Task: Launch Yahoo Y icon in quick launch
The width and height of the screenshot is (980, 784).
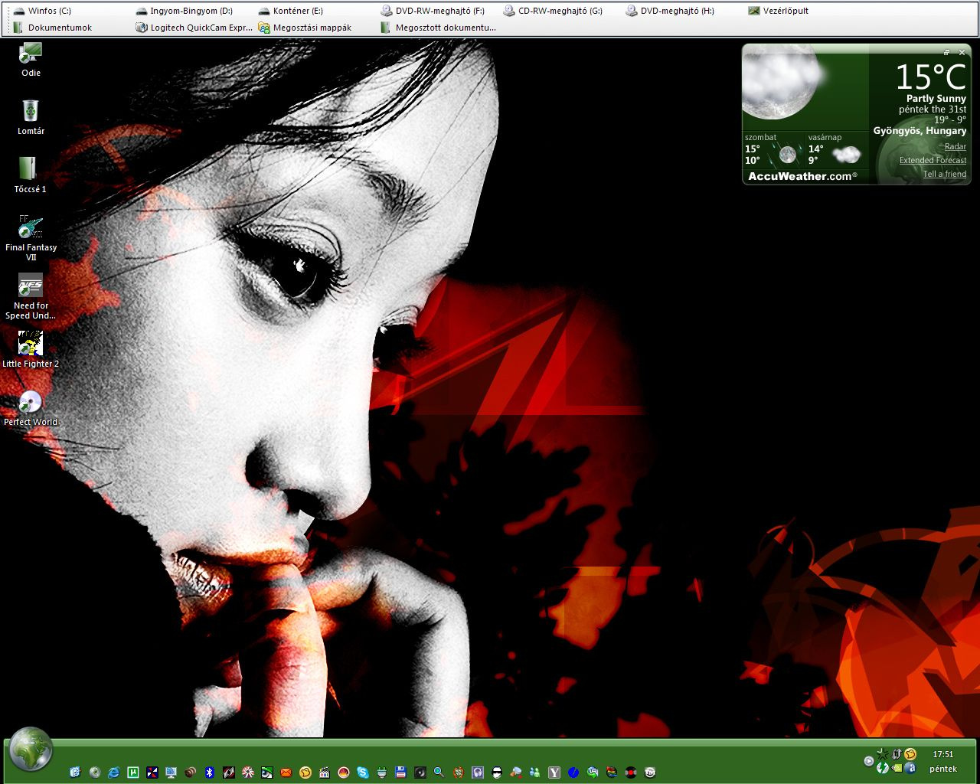Action: (554, 773)
